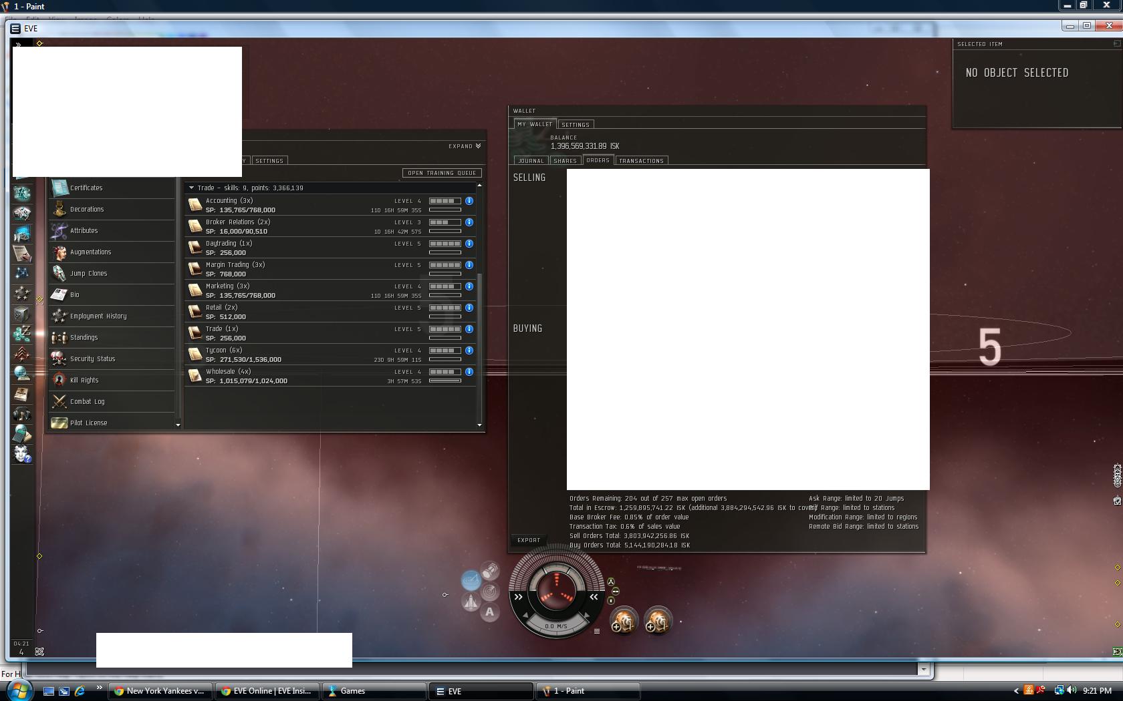Show info for the Wholesale skill

(x=469, y=372)
